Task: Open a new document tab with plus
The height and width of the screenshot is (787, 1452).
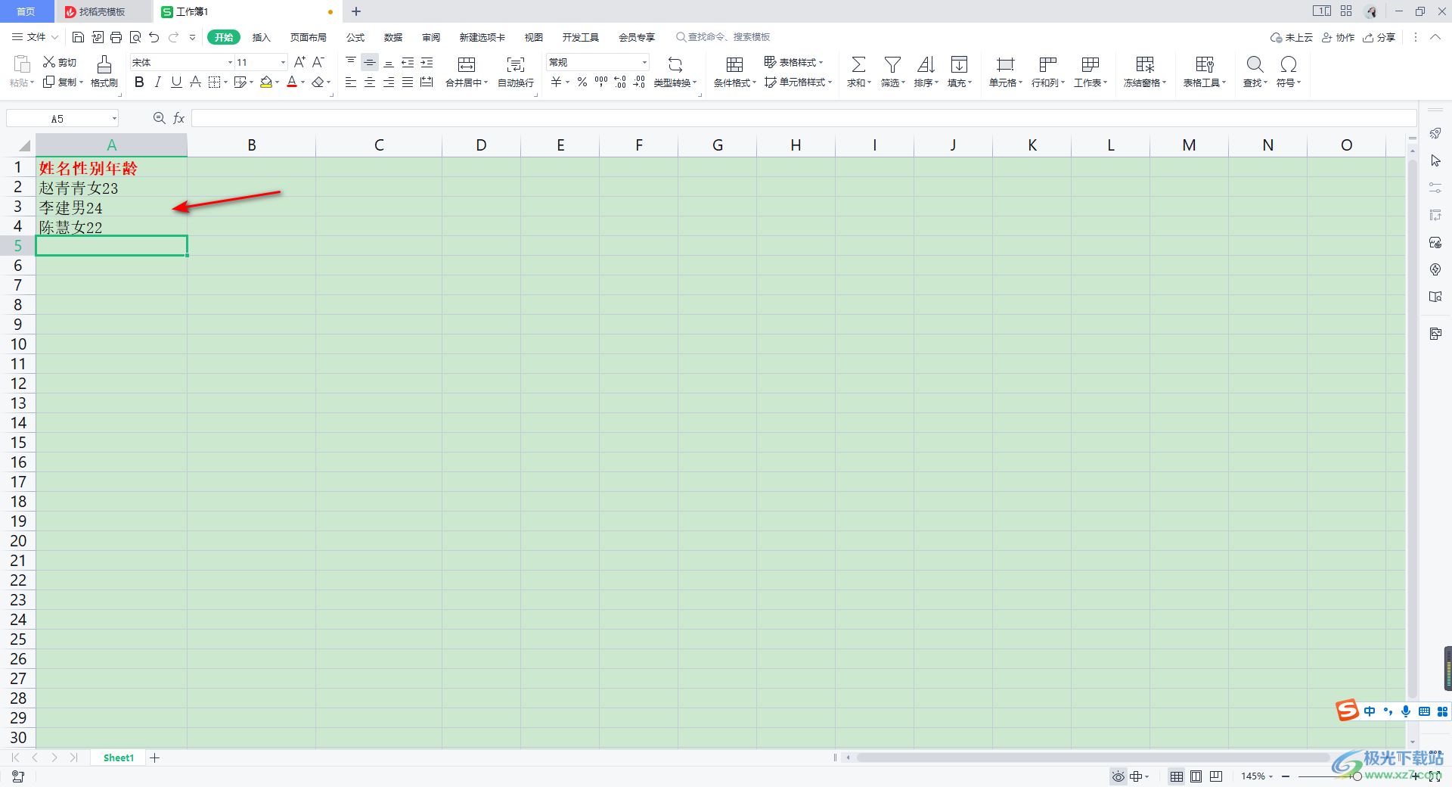Action: click(x=356, y=11)
